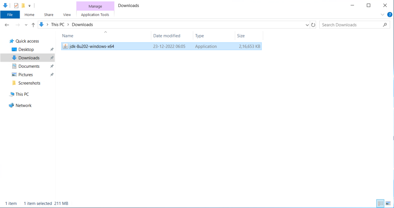394x208 pixels.
Task: Click Downloads in the address bar
Action: pyautogui.click(x=82, y=24)
